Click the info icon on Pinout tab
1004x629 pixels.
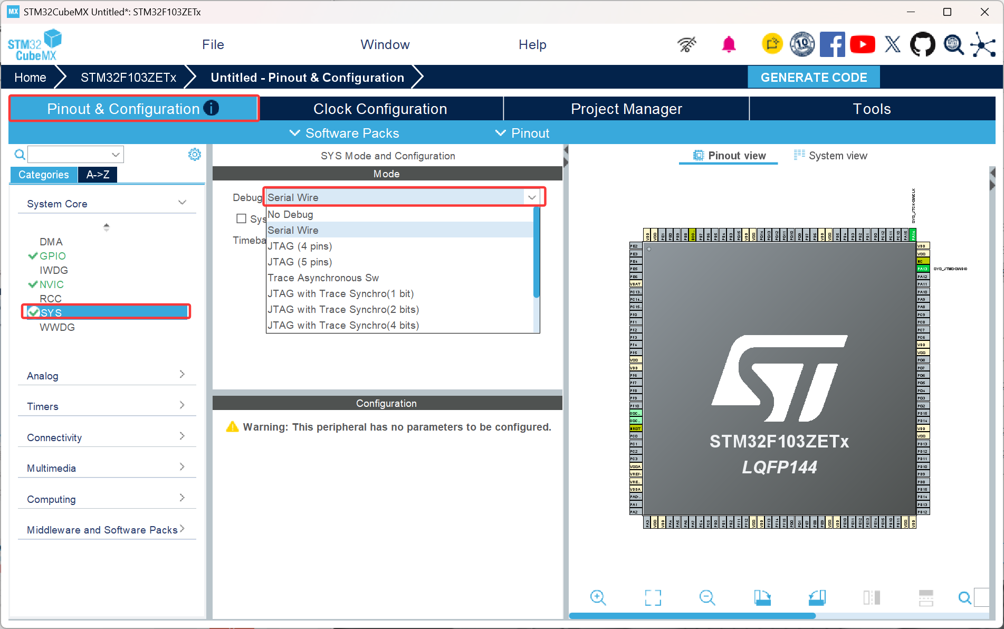click(x=211, y=108)
